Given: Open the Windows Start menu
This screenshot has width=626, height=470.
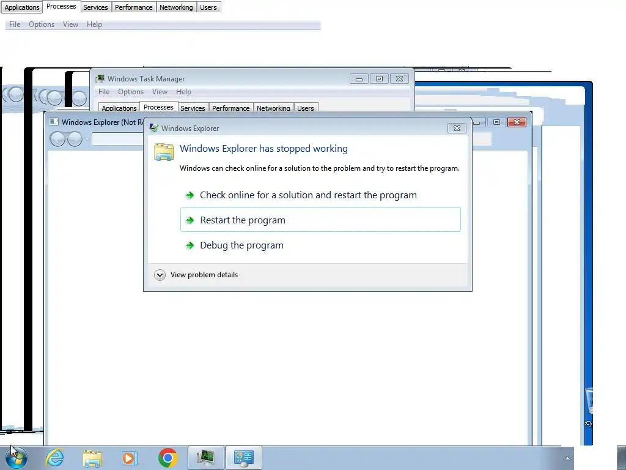Looking at the screenshot, I should click(16, 458).
